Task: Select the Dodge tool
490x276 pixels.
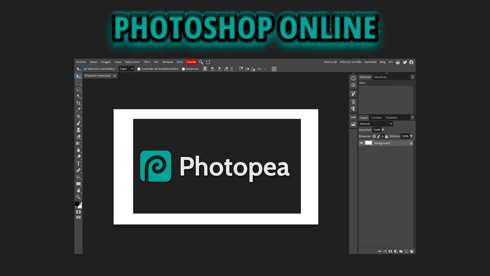Action: pyautogui.click(x=78, y=157)
